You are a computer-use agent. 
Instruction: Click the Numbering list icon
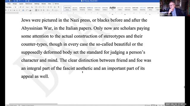tap(40, 7)
